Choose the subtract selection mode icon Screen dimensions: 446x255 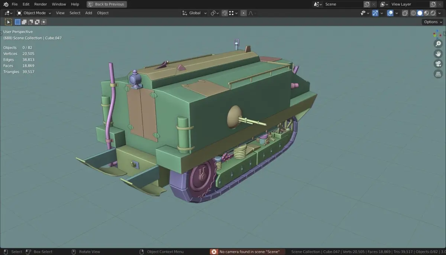coord(30,22)
